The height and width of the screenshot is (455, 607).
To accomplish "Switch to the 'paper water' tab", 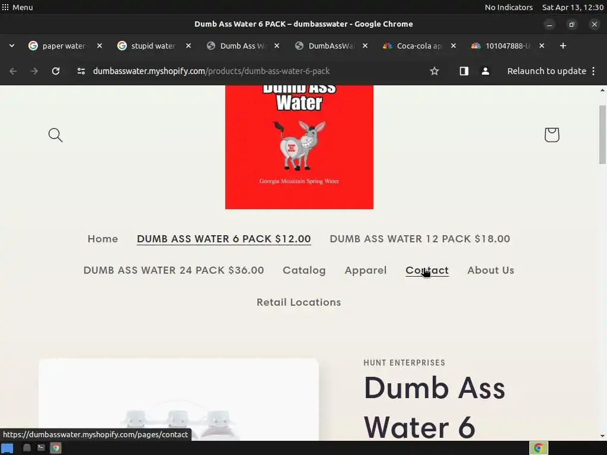I will [x=64, y=46].
